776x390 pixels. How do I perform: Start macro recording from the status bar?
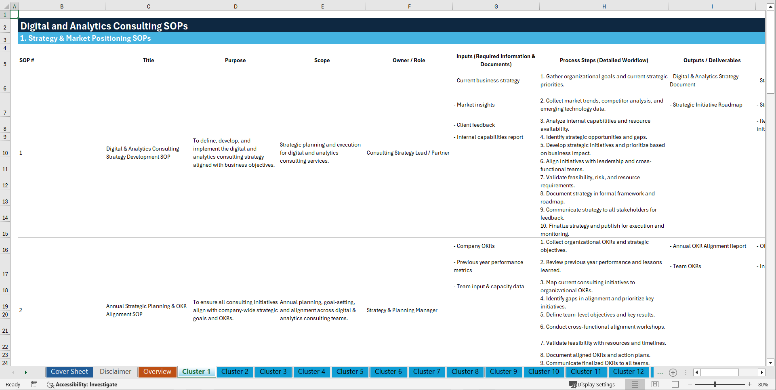tap(34, 384)
